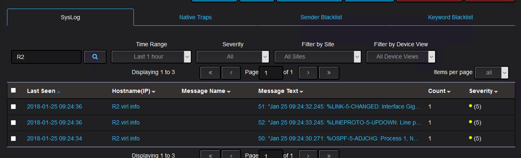Open the Filter by Device View dropdown
The height and width of the screenshot is (158, 521).
coord(401,57)
